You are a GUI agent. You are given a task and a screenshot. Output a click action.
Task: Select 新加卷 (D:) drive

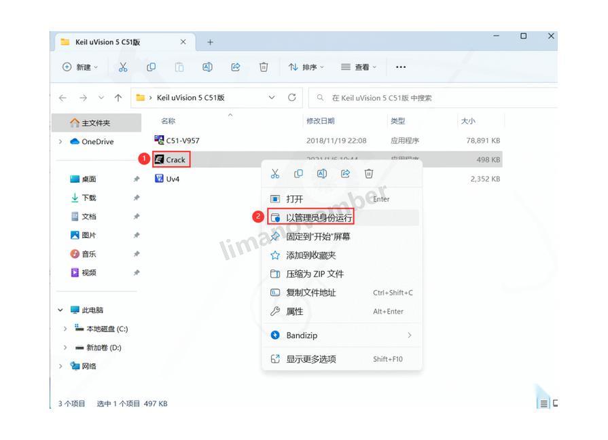pos(98,348)
